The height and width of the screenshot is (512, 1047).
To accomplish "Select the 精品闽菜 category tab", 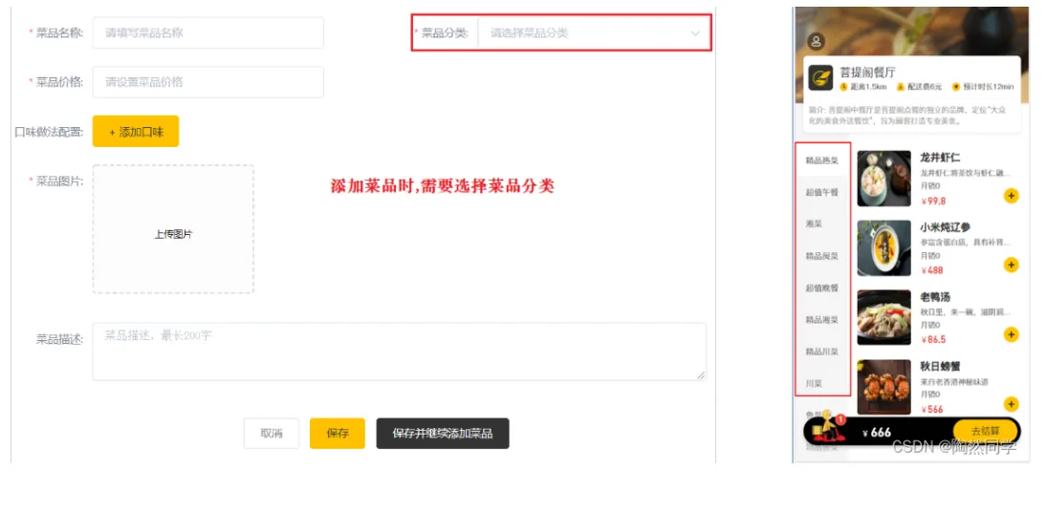I will point(822,256).
